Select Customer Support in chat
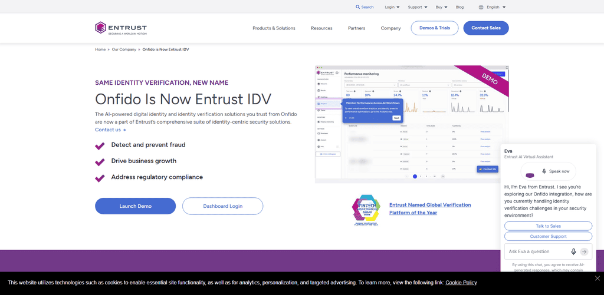This screenshot has height=295, width=604. 548,237
